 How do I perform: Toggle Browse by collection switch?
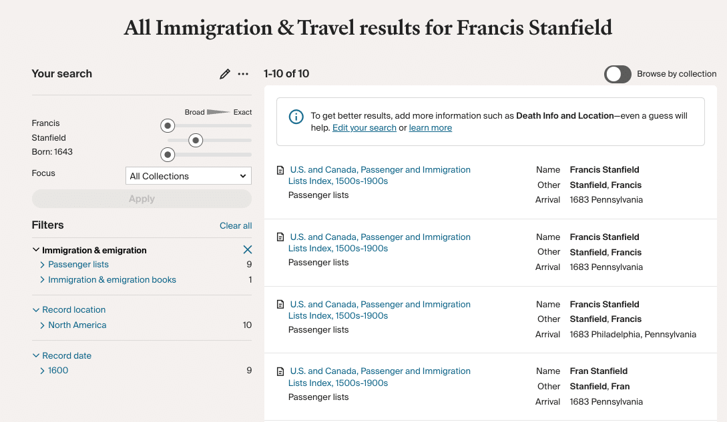point(618,74)
